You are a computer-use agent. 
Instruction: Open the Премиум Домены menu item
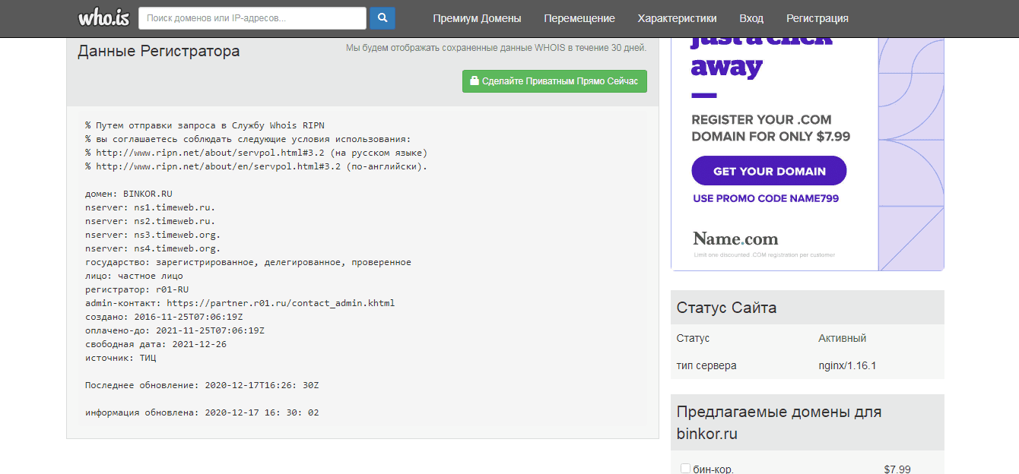point(477,18)
